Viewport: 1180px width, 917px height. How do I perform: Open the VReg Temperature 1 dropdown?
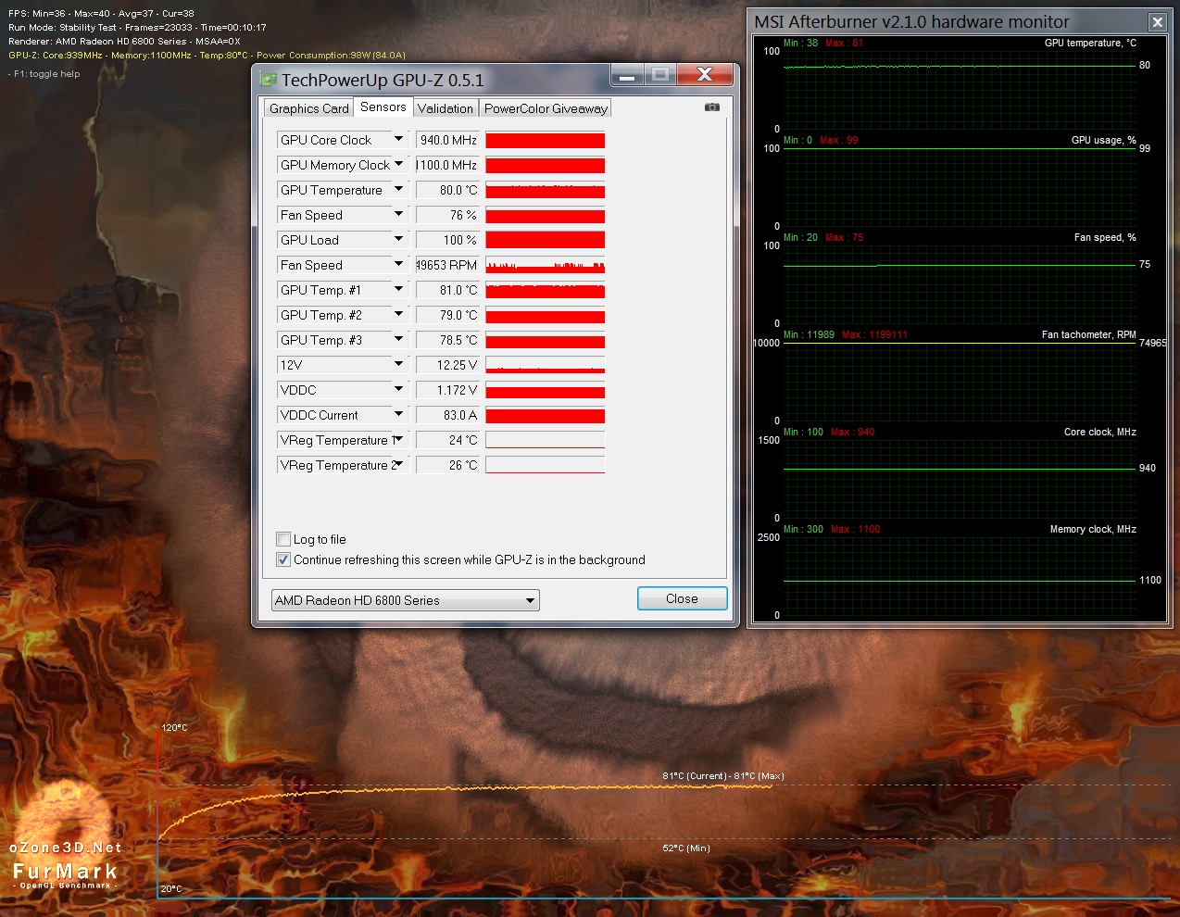point(398,439)
